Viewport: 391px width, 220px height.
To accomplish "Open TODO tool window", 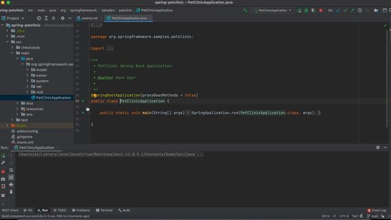I will [60, 210].
